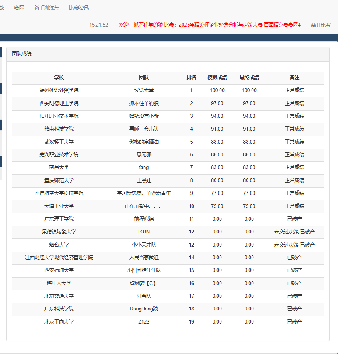Viewport: 338px width, 354px height.
Task: Select the DongDong狼 team cell
Action: (144, 309)
